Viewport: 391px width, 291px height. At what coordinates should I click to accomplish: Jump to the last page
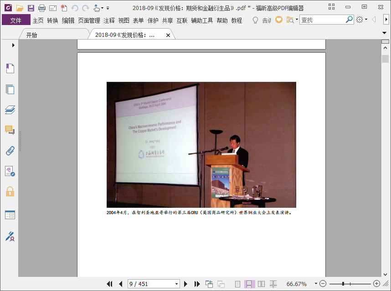pos(197,284)
